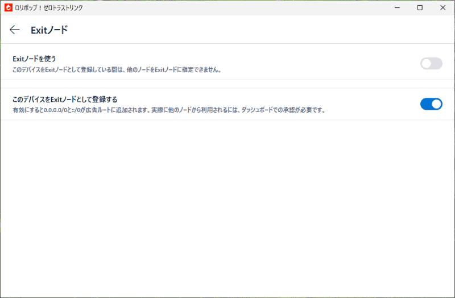Enable the Exitノードを使う toggle

pyautogui.click(x=431, y=64)
